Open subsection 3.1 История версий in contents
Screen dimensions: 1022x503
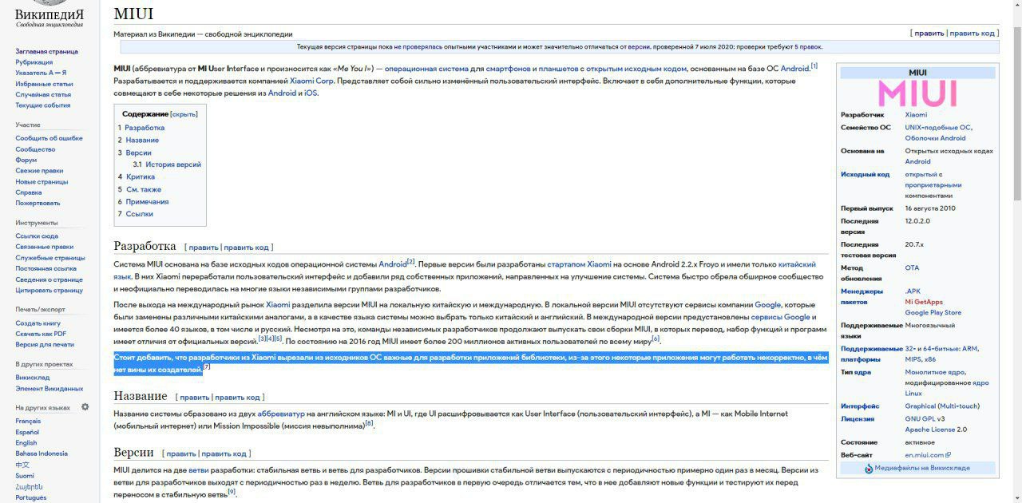[173, 164]
